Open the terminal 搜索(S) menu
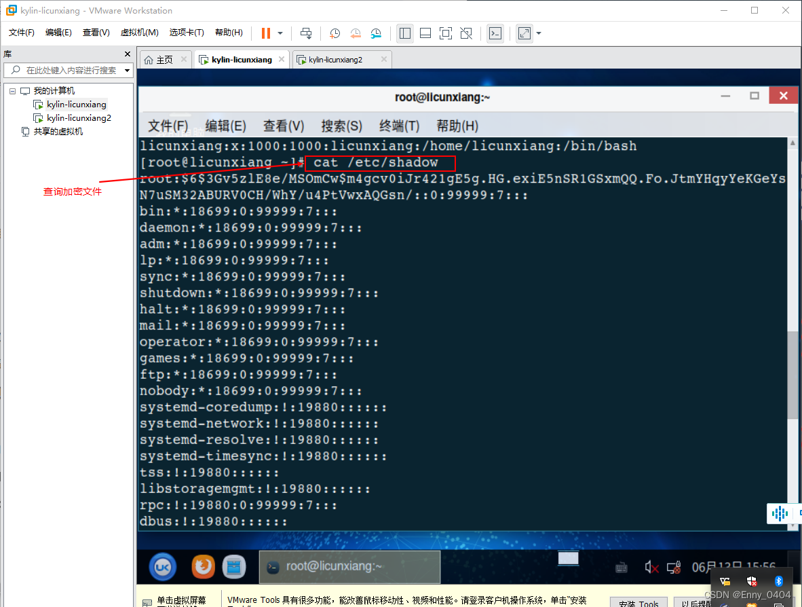 [341, 126]
